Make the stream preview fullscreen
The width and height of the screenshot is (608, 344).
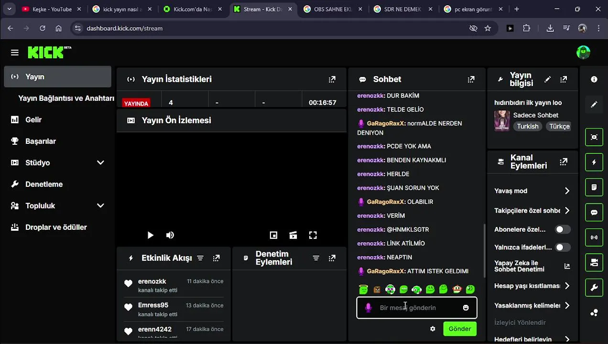(313, 235)
